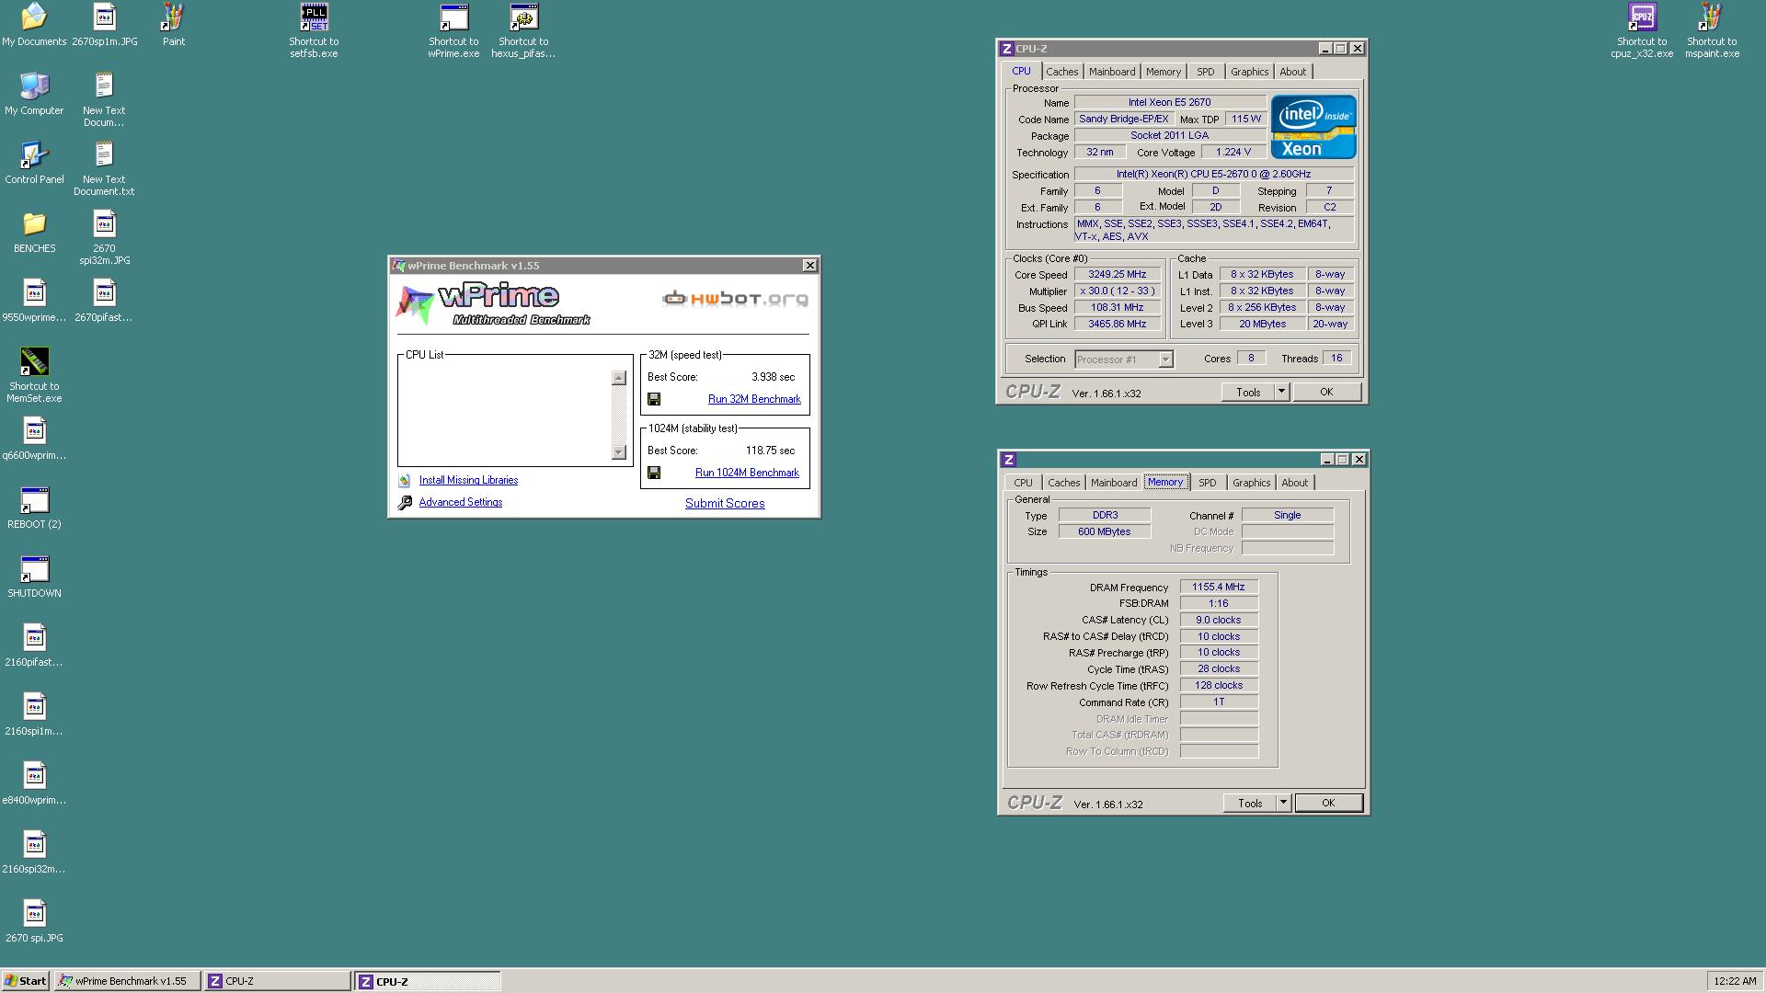Select the SHUTDOWN shortcut icon
The image size is (1766, 993).
pos(34,576)
